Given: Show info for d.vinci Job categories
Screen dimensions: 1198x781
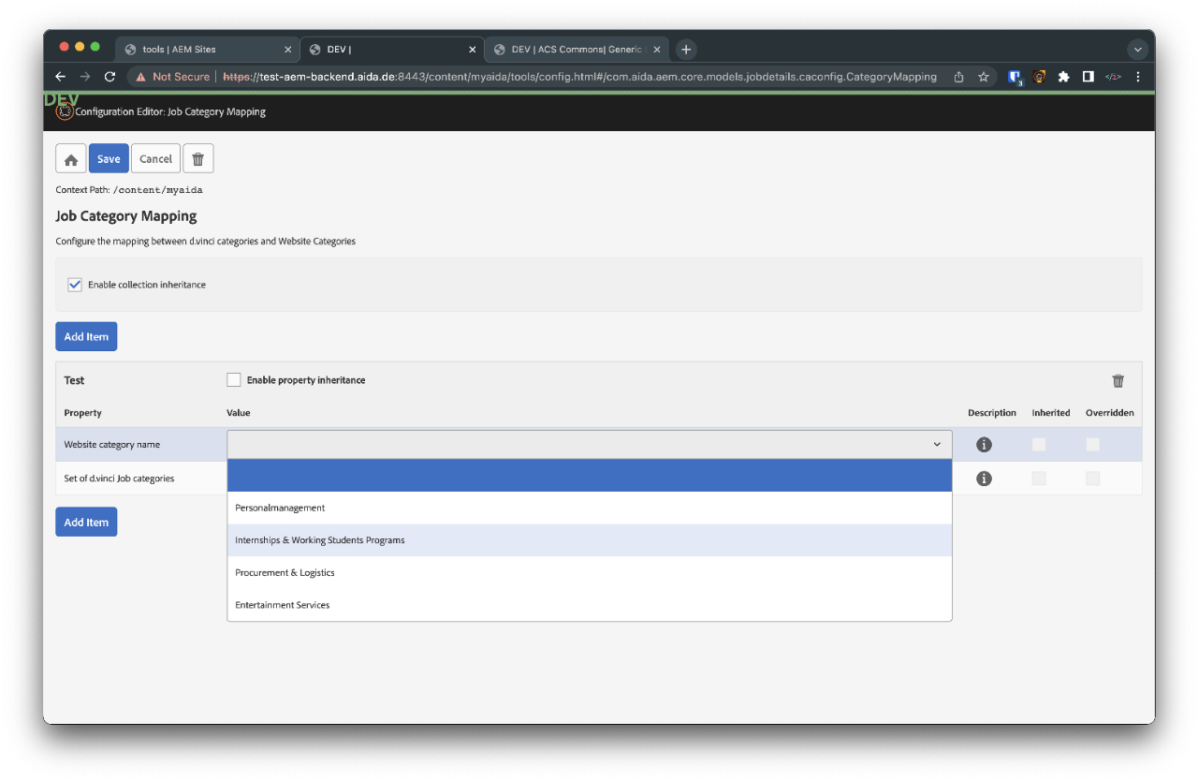Looking at the screenshot, I should [984, 479].
